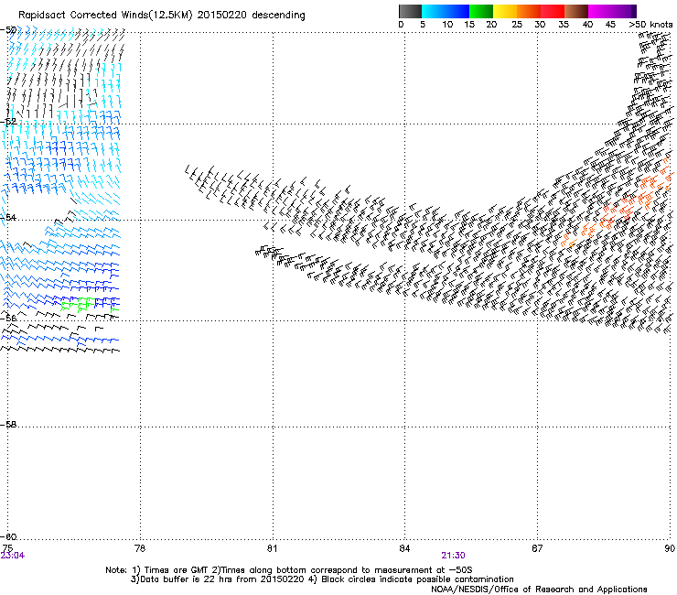Click the green wind barbs near -56
This screenshot has width=677, height=595.
click(90, 305)
